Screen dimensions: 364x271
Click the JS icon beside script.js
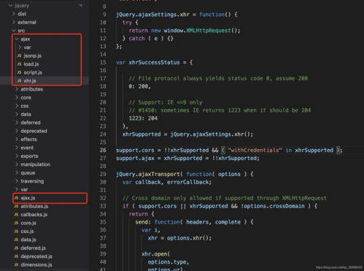coord(19,72)
